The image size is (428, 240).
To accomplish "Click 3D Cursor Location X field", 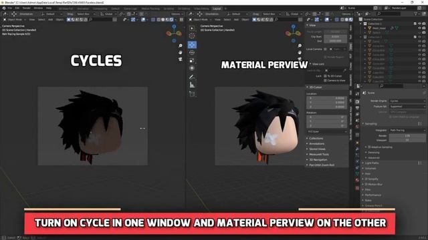I will (327, 98).
